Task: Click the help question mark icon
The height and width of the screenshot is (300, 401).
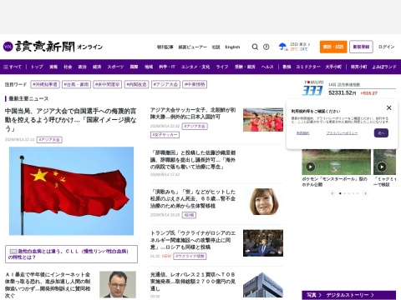Action: (x=266, y=47)
